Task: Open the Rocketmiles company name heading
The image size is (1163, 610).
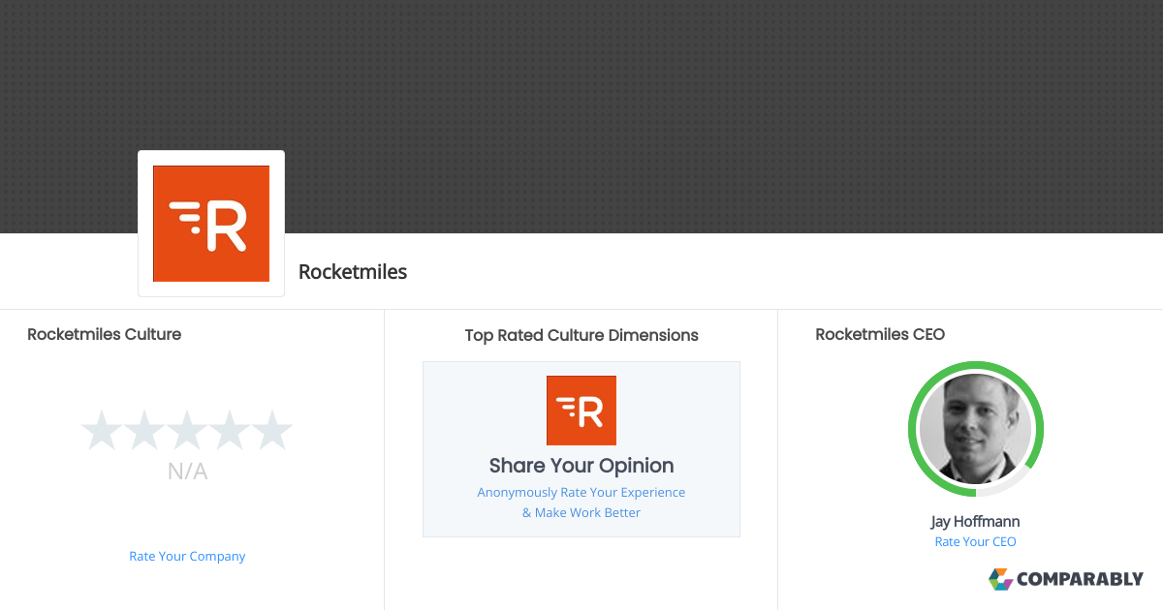Action: [x=353, y=272]
